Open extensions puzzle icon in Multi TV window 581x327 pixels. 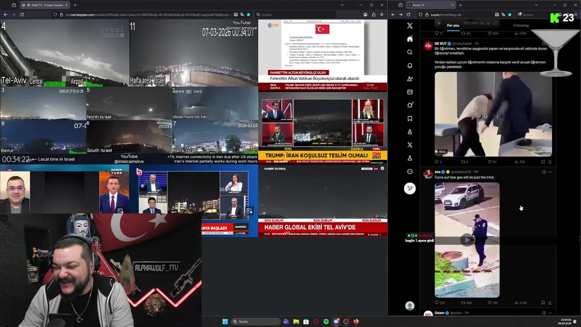374,15
